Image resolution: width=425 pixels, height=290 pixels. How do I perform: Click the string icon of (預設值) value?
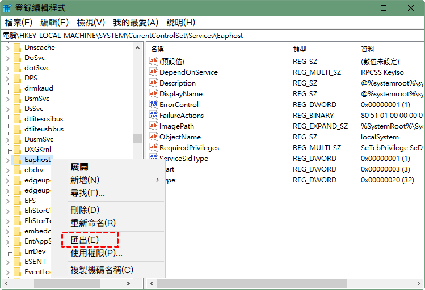coord(154,61)
